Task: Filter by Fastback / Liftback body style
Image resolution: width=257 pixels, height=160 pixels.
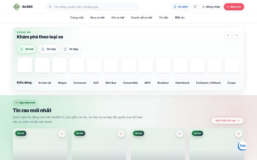Action: pos(208,83)
